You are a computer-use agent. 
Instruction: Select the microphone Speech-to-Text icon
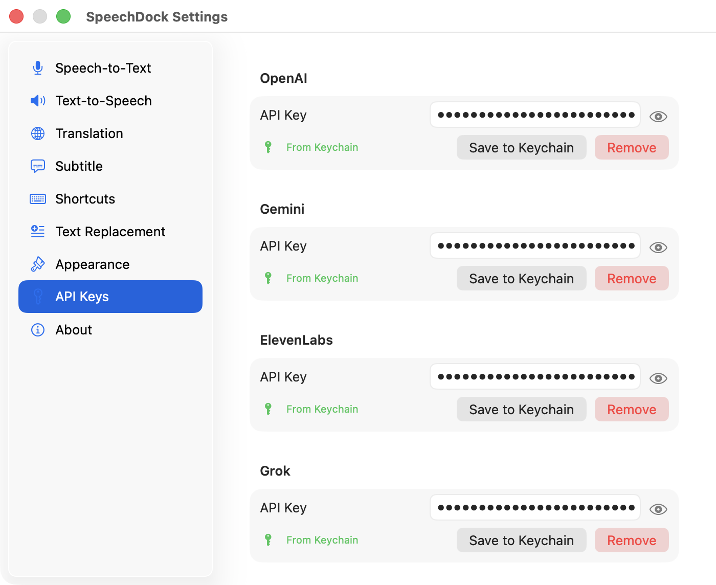tap(37, 67)
